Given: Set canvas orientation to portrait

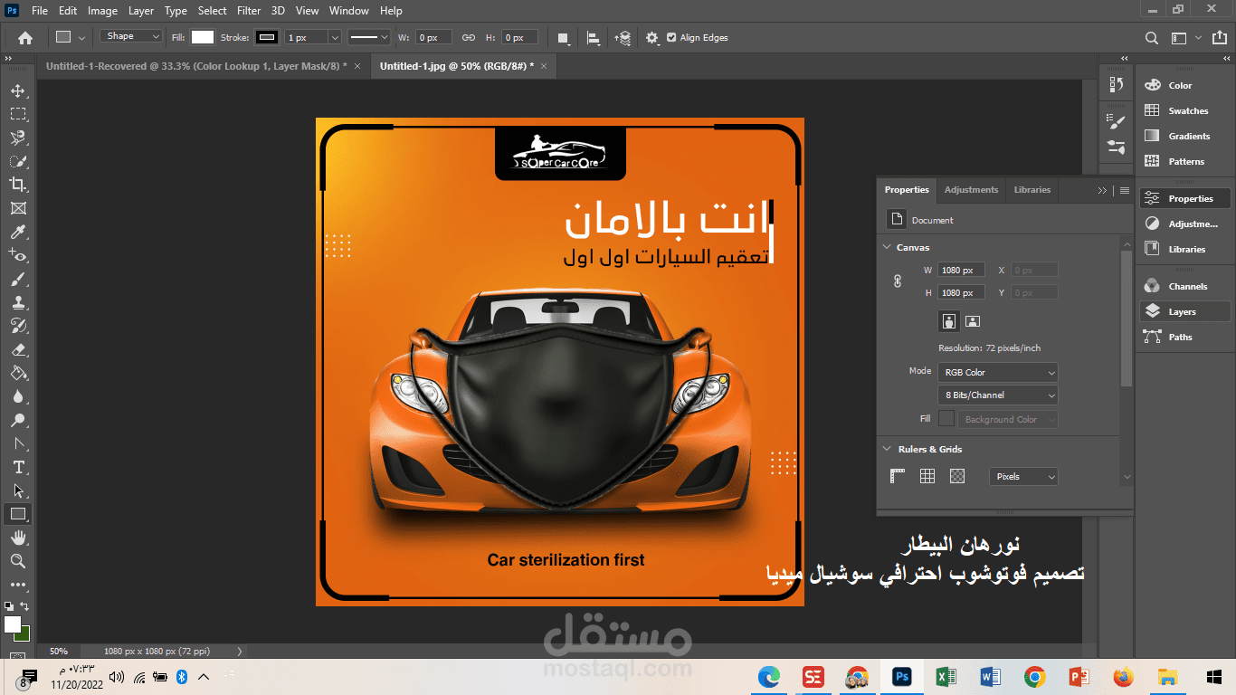Looking at the screenshot, I should (948, 321).
